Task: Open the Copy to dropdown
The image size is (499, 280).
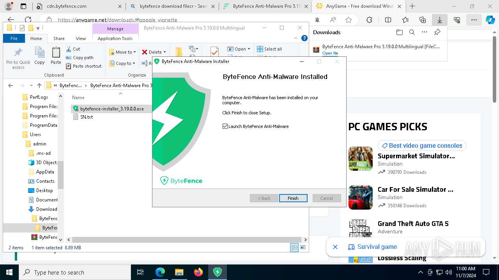Action: (x=122, y=63)
